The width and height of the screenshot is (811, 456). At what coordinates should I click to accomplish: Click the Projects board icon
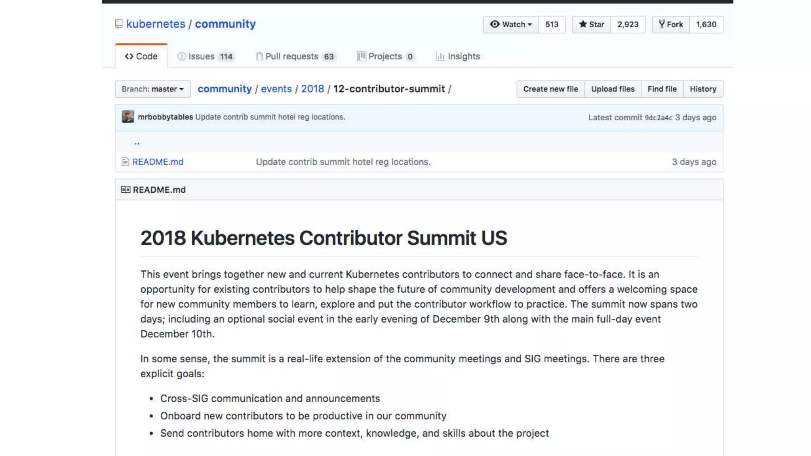[361, 57]
